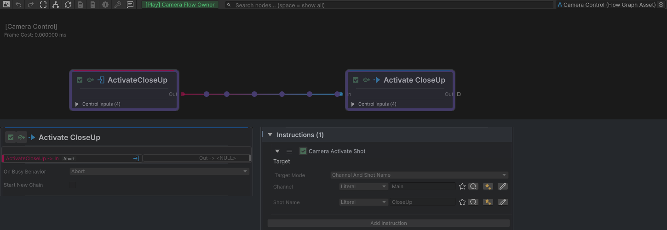This screenshot has height=230, width=667.
Task: Click search icon in Channel row
Action: tap(473, 187)
